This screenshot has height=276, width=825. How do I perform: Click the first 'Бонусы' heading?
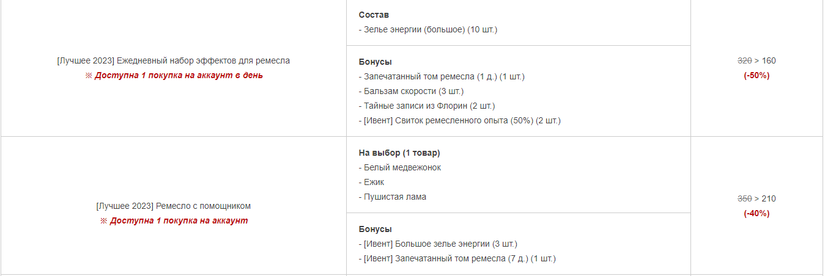point(375,62)
